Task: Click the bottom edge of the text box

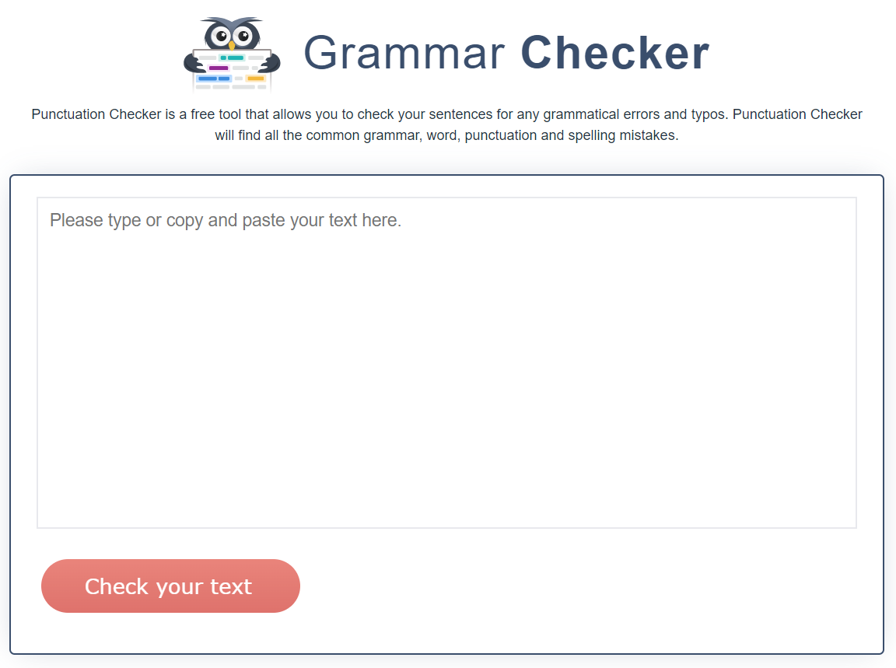Action: click(446, 528)
